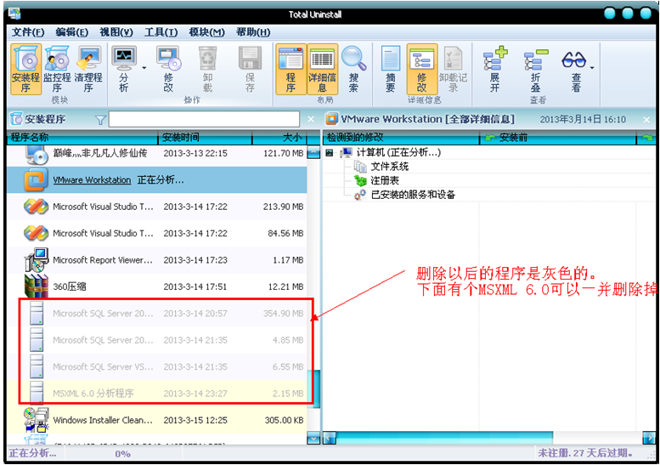This screenshot has height=465, width=660.
Task: Click the 查看 glasses icon
Action: [575, 69]
